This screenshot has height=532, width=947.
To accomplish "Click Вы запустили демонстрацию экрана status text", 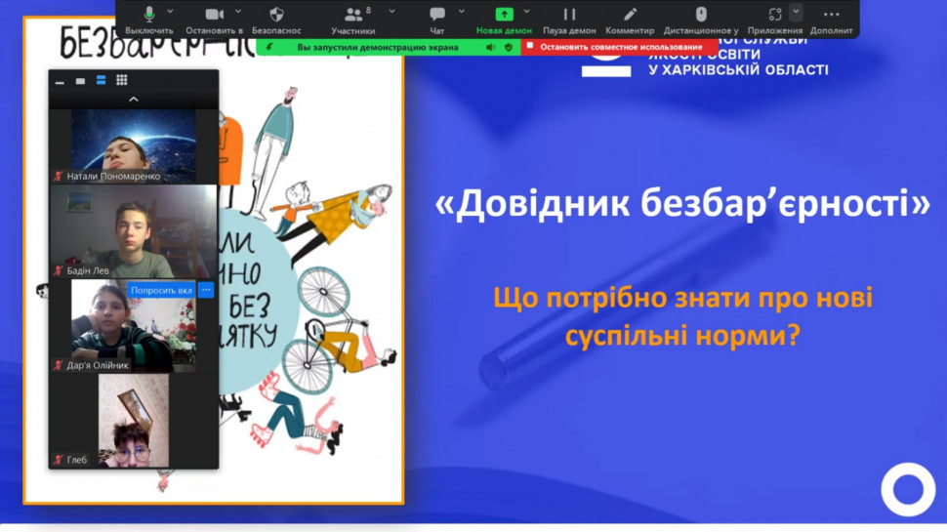I will tap(378, 47).
